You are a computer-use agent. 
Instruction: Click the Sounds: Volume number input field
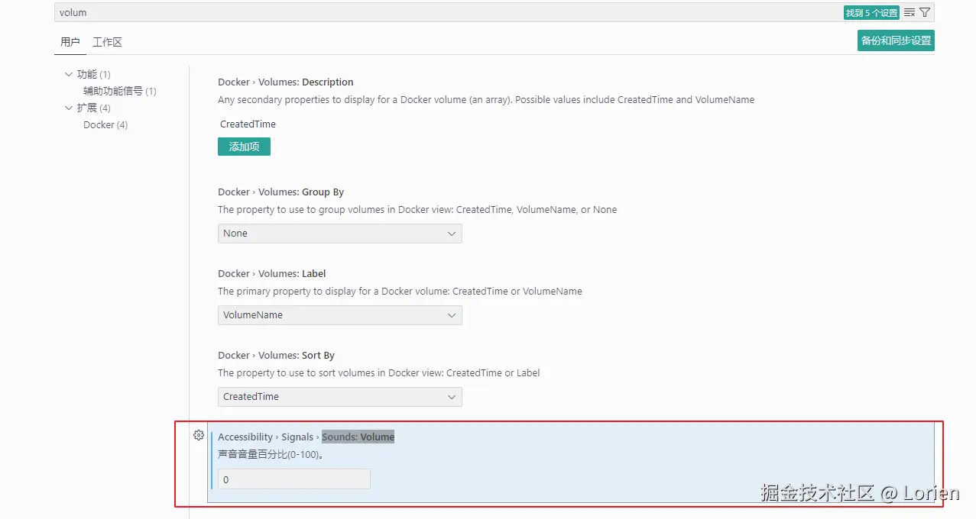point(294,479)
